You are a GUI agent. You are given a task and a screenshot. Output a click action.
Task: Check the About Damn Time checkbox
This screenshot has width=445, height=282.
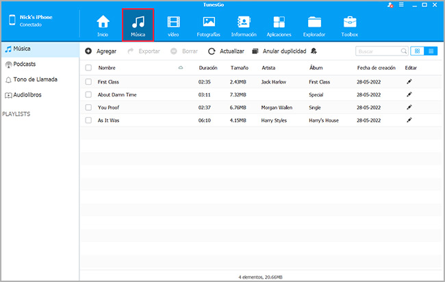pos(88,94)
